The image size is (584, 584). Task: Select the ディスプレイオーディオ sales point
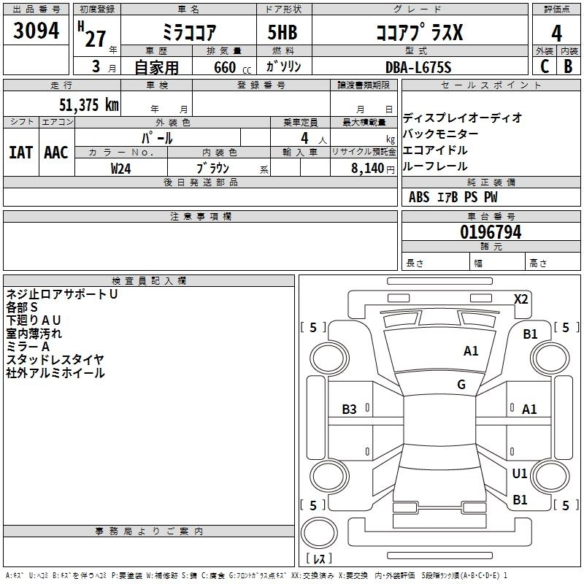(462, 118)
